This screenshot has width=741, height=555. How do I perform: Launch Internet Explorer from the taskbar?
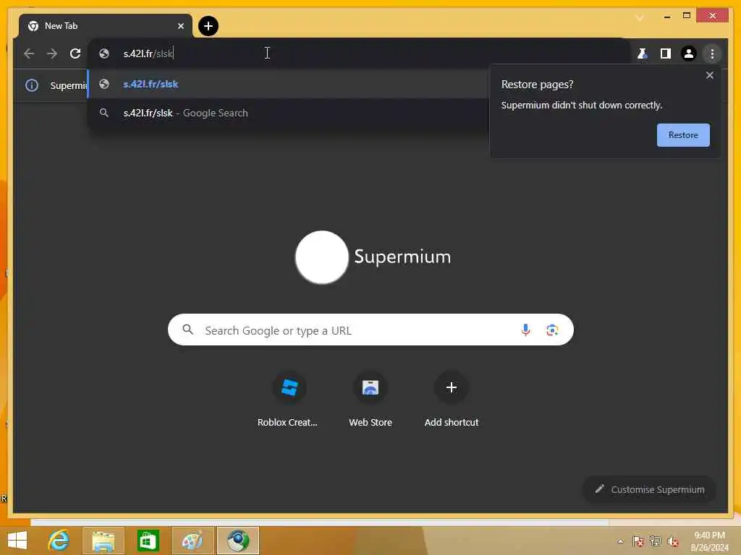pos(59,541)
